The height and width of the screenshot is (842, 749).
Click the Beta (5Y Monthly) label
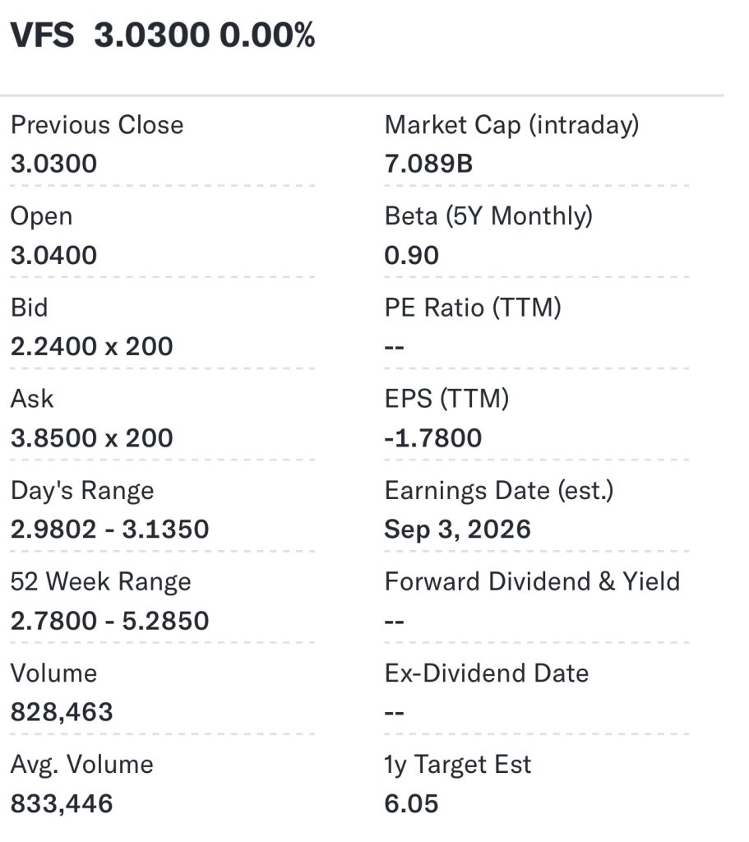(488, 216)
